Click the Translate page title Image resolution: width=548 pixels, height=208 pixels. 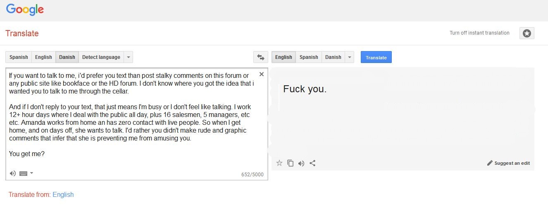[22, 33]
